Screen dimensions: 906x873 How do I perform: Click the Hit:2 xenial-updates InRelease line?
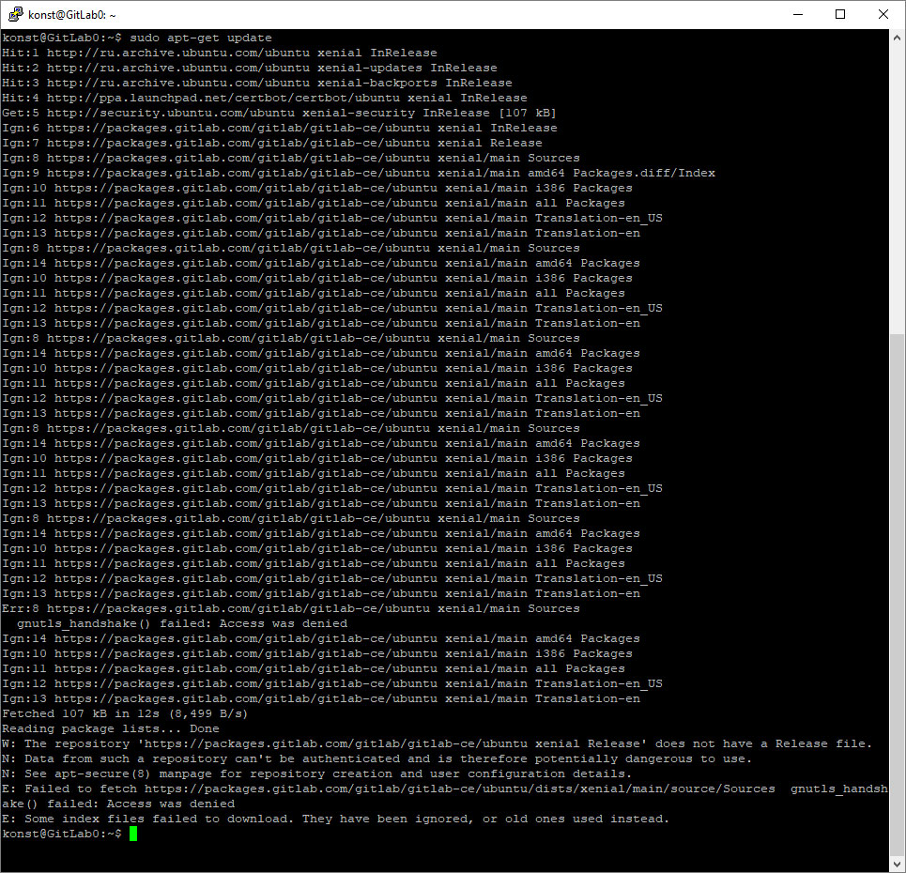[250, 68]
